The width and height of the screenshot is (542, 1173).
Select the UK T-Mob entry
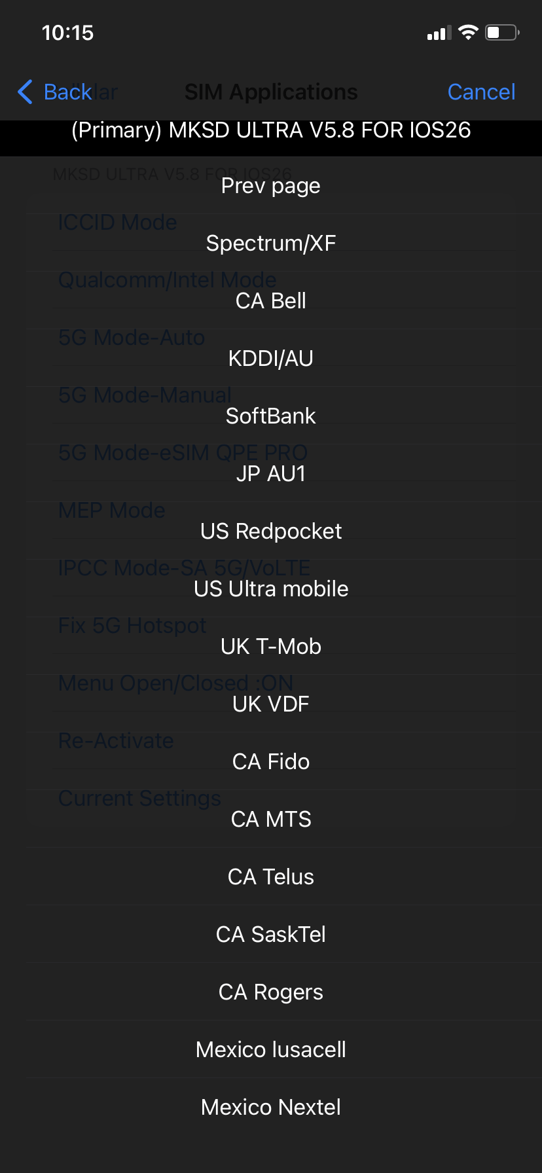(270, 646)
